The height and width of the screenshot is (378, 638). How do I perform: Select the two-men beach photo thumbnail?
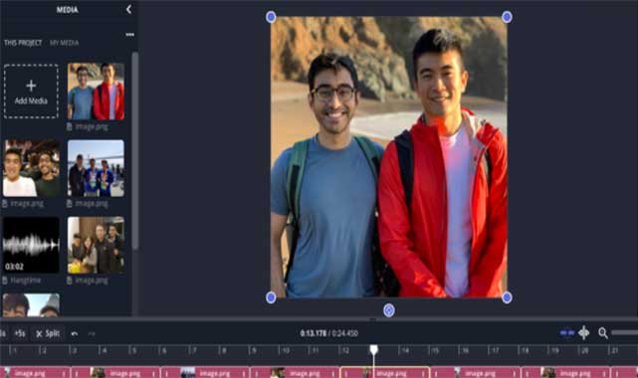point(96,92)
